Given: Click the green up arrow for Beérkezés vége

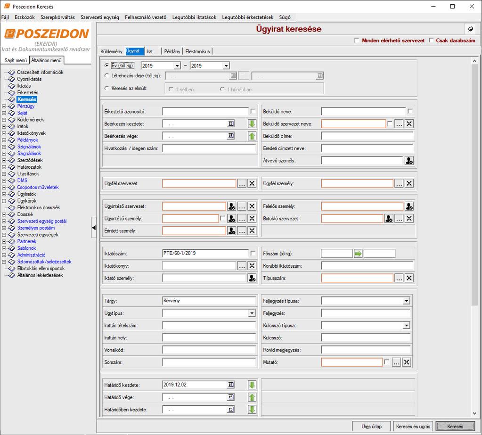Looking at the screenshot, I should (x=252, y=136).
